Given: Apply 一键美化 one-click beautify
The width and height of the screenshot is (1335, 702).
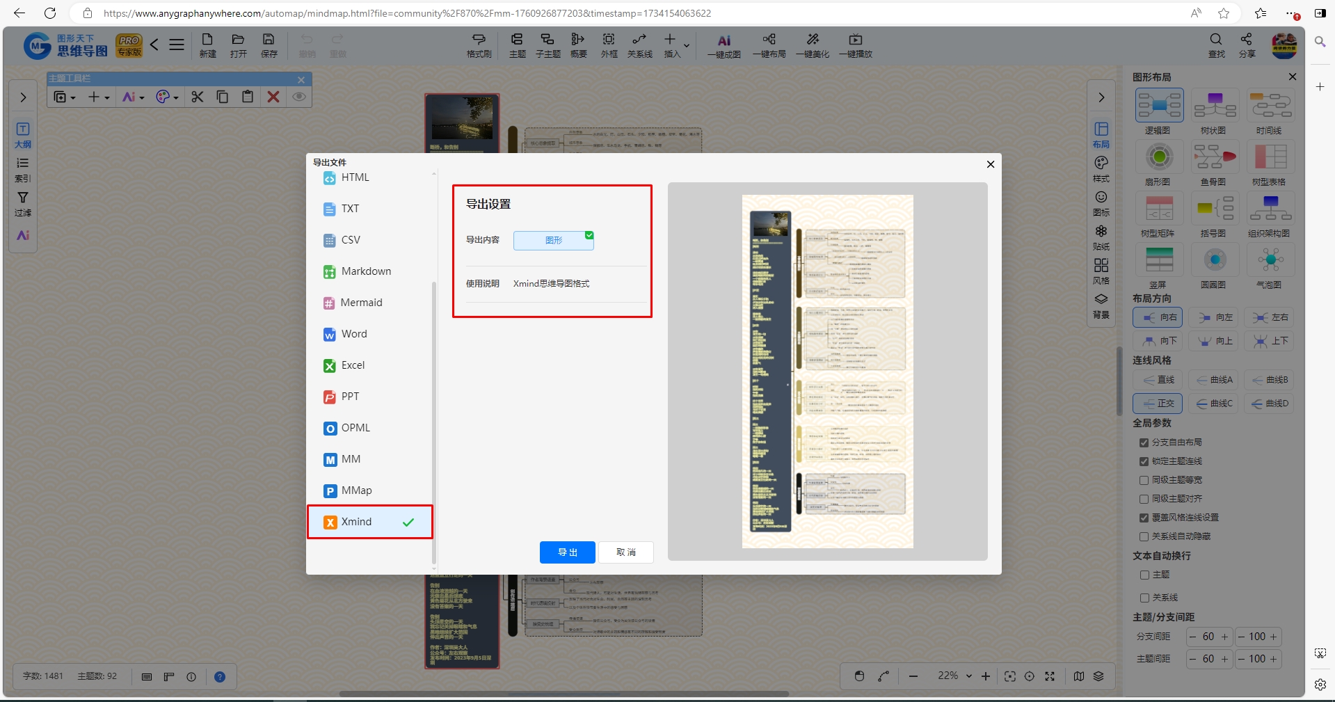Looking at the screenshot, I should [x=813, y=45].
